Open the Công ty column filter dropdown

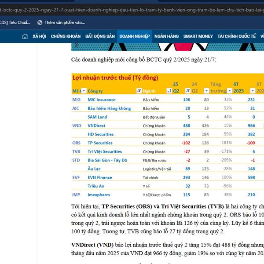point(139,91)
